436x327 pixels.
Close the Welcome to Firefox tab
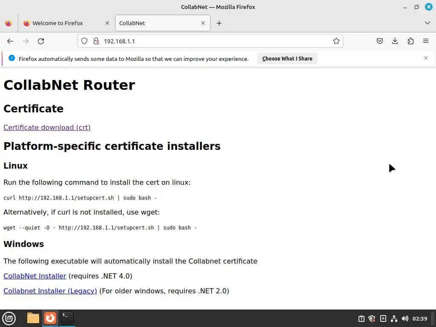point(107,23)
